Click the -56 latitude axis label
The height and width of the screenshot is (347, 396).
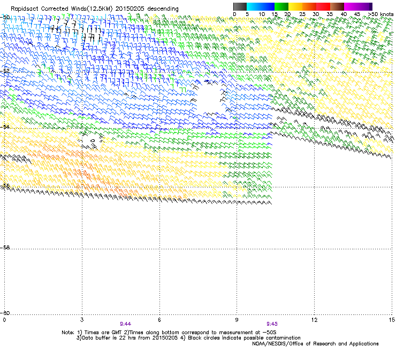[5, 185]
